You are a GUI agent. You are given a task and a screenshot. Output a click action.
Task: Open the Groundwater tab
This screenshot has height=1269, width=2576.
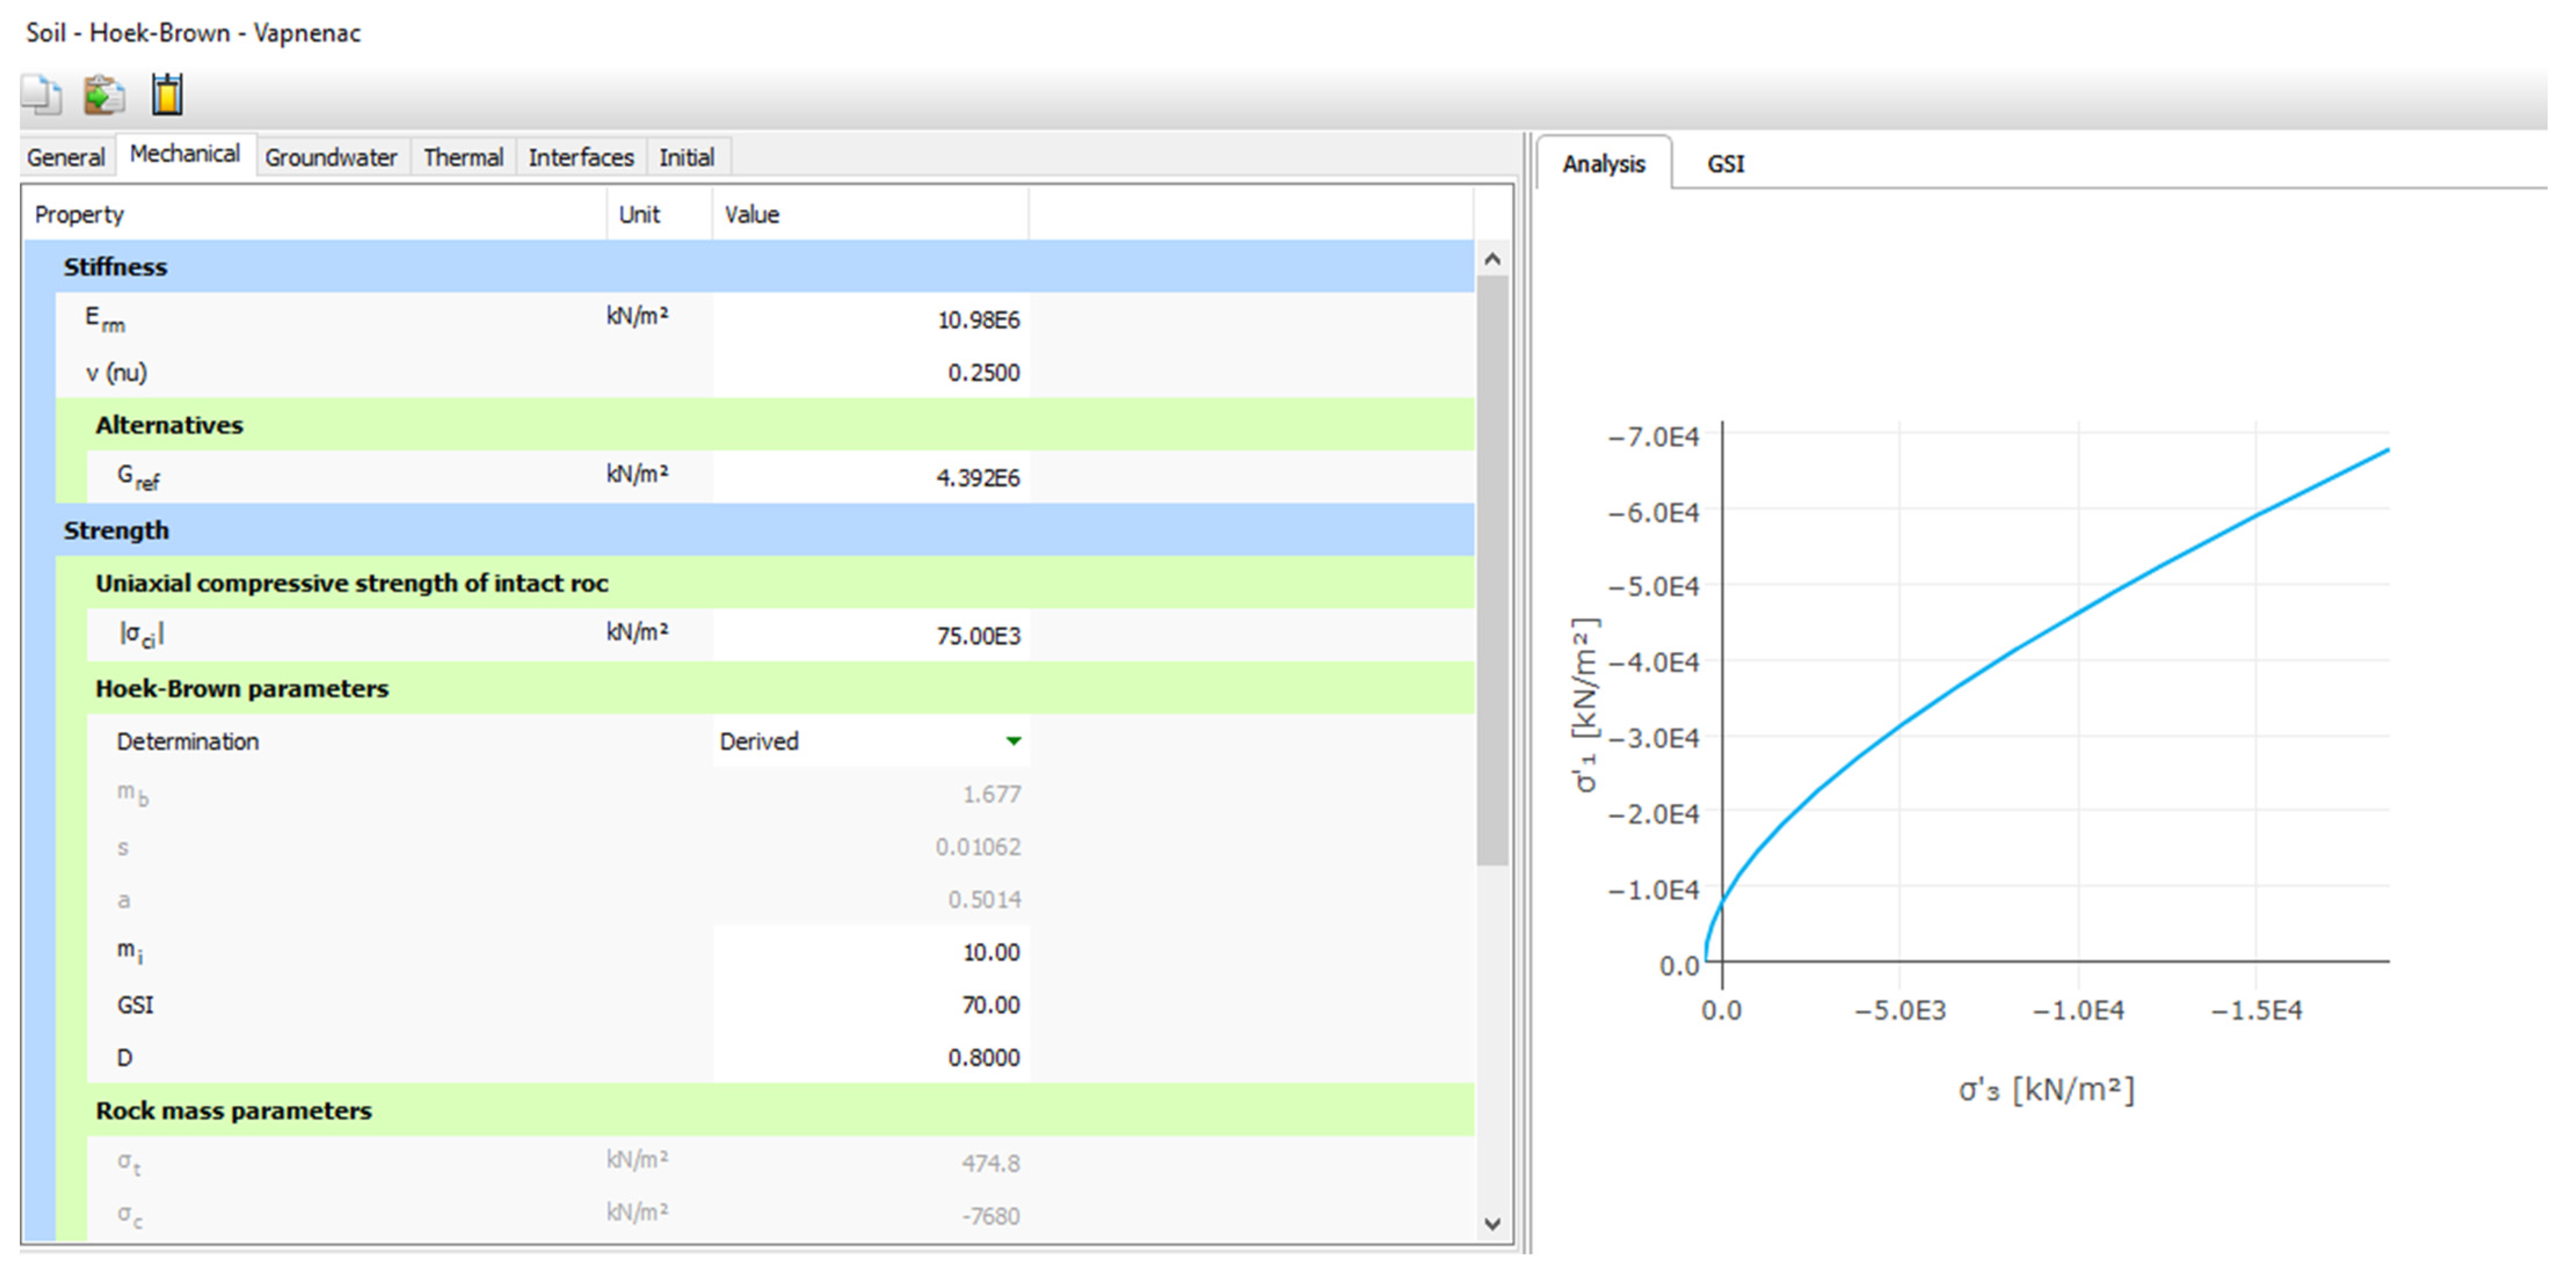click(x=331, y=157)
